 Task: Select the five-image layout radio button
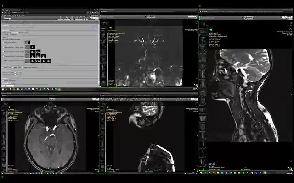[3, 61]
